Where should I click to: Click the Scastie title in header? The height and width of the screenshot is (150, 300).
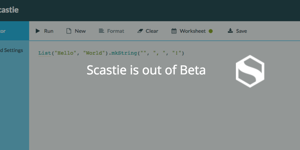pos(9,10)
